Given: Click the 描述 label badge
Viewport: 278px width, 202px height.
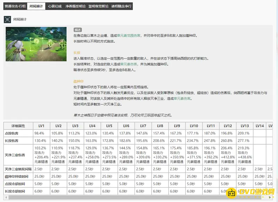Looking at the screenshot, I should [x=77, y=30].
